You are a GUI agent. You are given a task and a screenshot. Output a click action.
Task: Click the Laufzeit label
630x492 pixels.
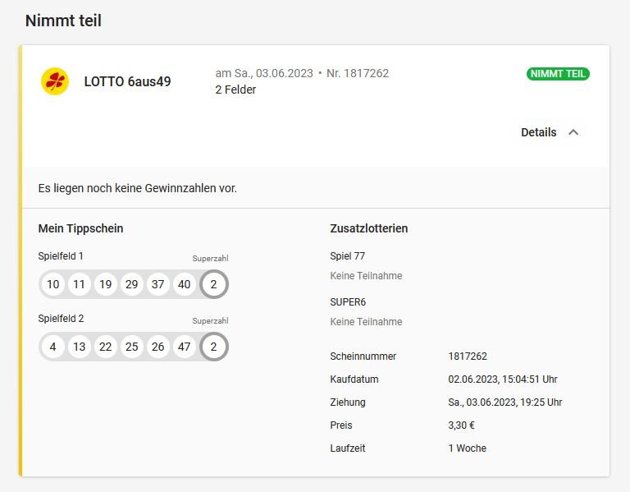[348, 448]
